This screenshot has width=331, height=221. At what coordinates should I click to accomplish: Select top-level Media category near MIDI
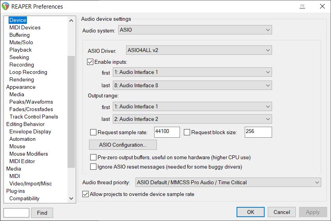coord(14,169)
